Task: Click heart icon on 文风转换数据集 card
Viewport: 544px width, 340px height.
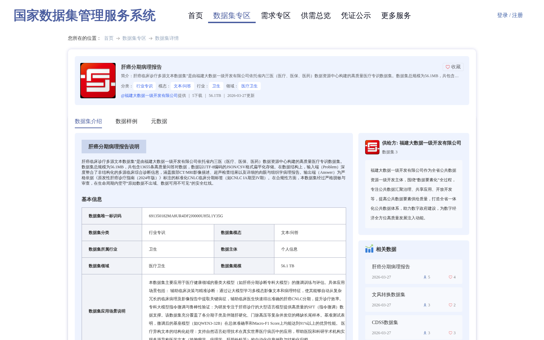Action: (451, 305)
